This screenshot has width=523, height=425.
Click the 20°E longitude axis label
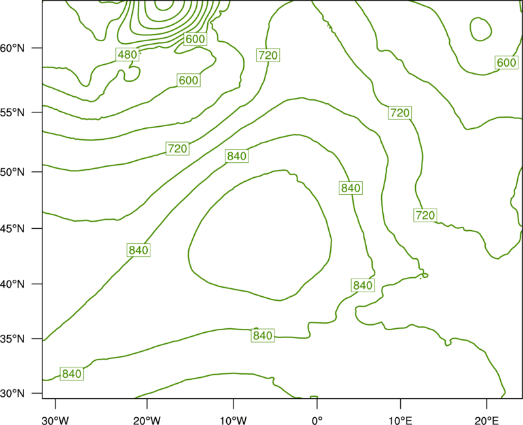pyautogui.click(x=486, y=420)
